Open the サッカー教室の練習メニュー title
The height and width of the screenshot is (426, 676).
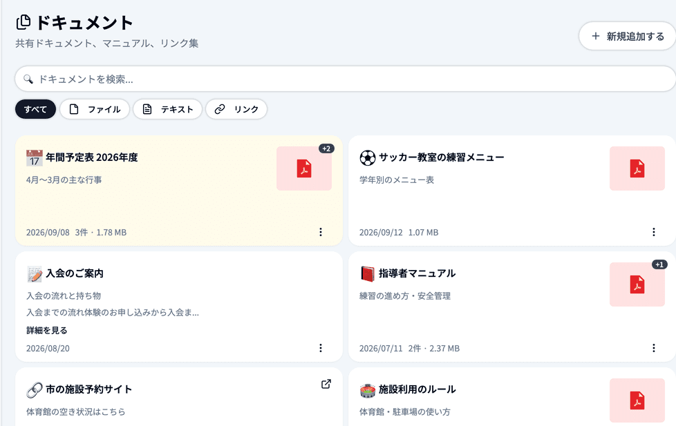pyautogui.click(x=442, y=157)
